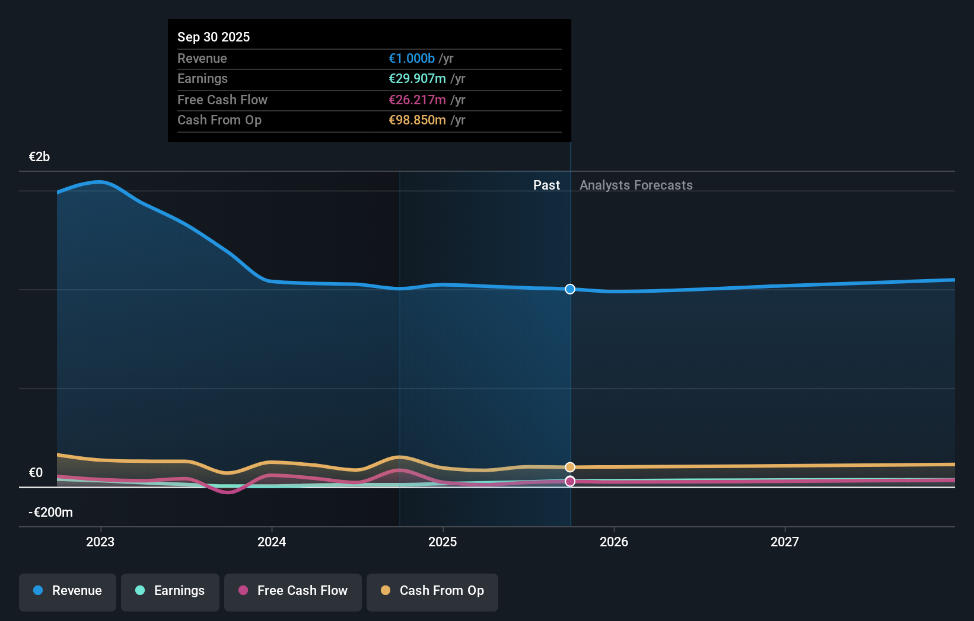Switch to the Past section of chart
Image resolution: width=974 pixels, height=621 pixels.
[x=546, y=185]
